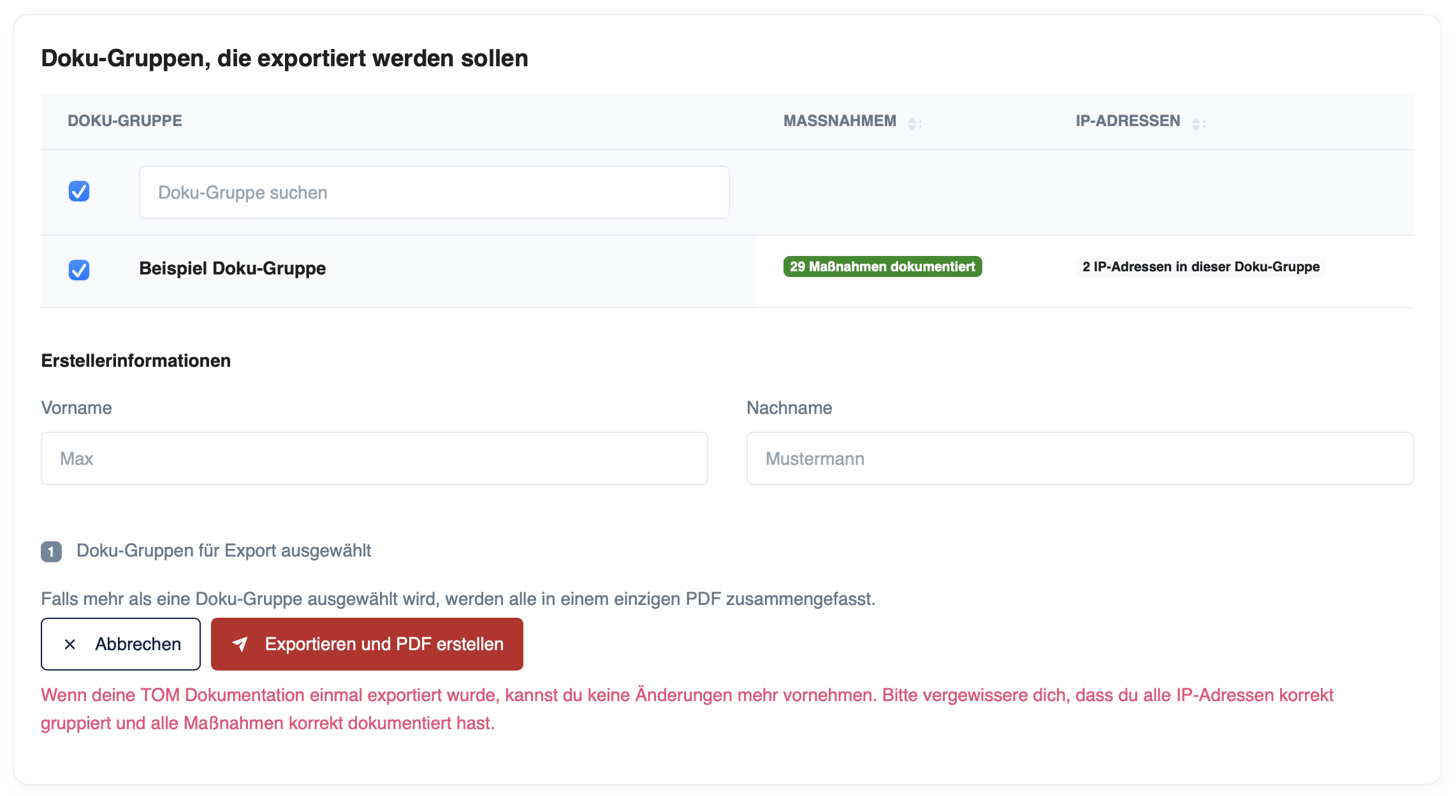The height and width of the screenshot is (796, 1456).
Task: Click the 29 Maßnahmen dokumentiert badge
Action: tap(882, 267)
